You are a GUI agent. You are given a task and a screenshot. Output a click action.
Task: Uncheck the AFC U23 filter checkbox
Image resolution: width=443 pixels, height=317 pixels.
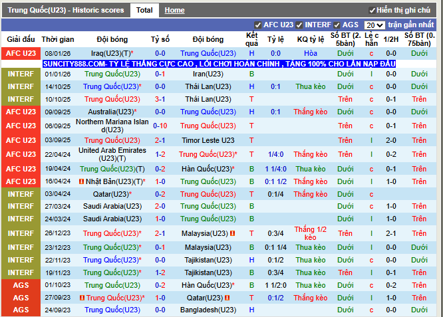pos(257,25)
